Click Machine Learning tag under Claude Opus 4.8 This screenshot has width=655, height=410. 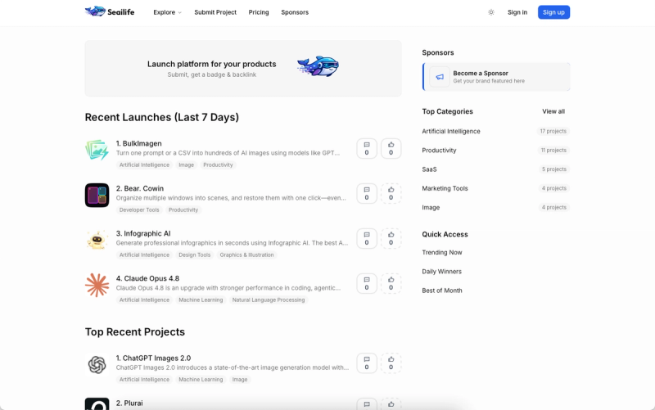pos(201,300)
